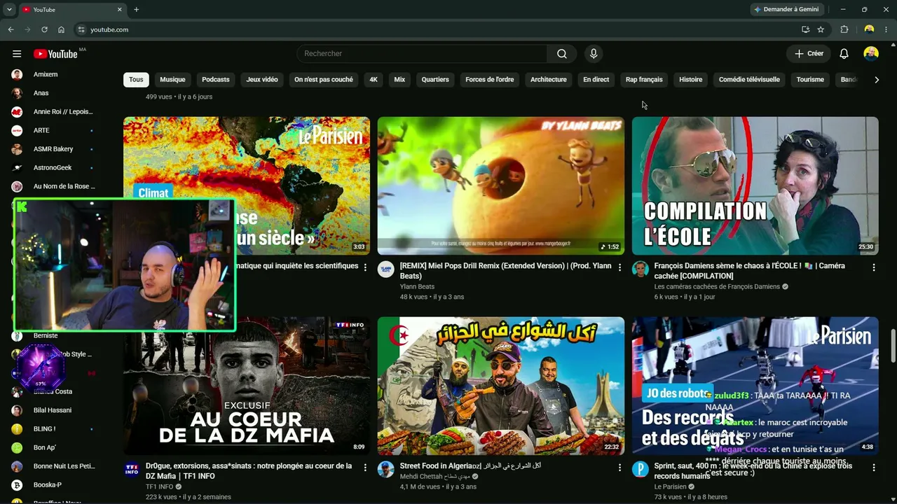Image resolution: width=897 pixels, height=504 pixels.
Task: Open the Chrome extensions puzzle icon
Action: click(844, 29)
